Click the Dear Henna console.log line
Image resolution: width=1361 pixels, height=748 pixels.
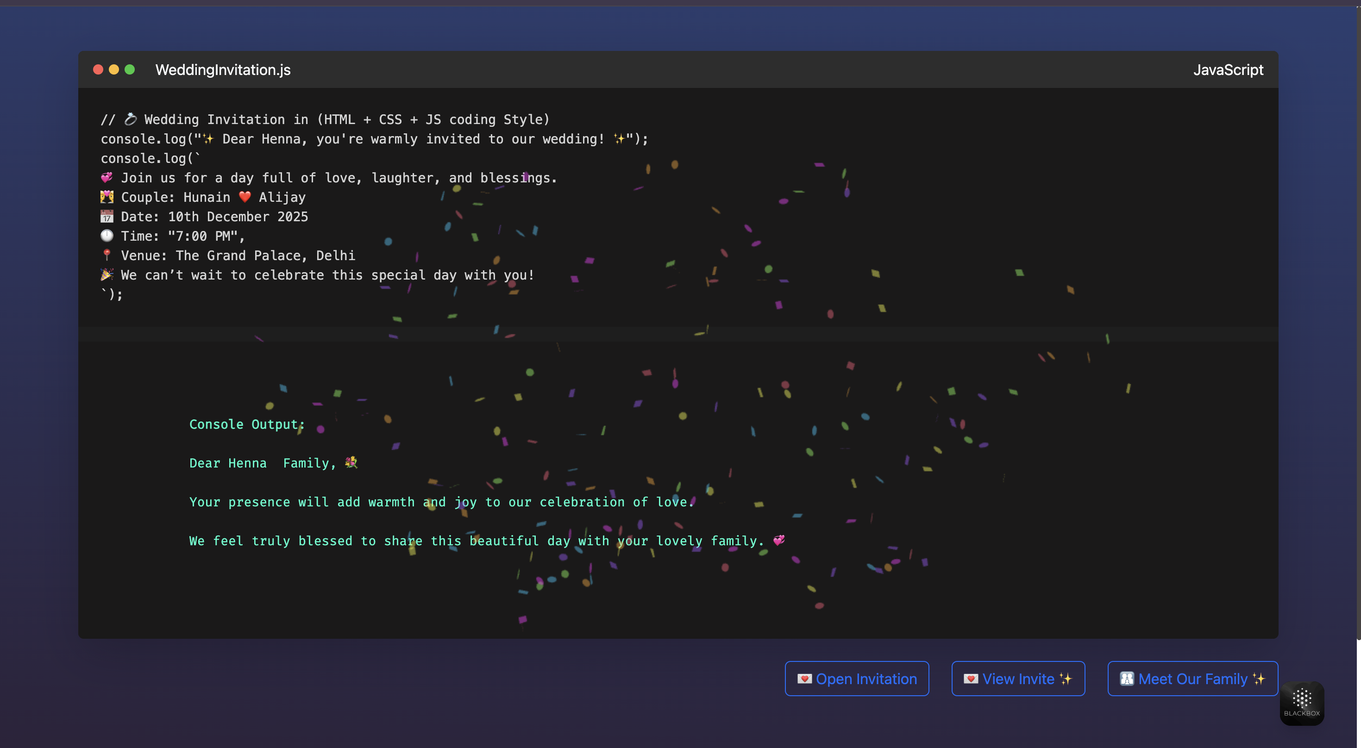tap(375, 139)
